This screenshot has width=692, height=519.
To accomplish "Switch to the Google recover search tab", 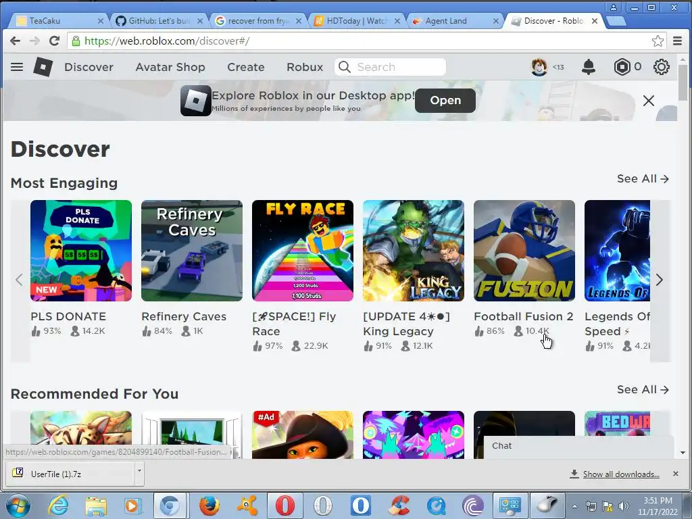I will coord(257,21).
